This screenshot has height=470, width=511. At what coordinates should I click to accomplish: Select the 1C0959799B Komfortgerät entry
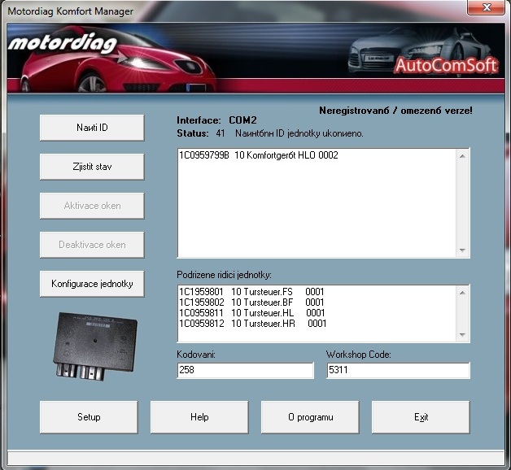pos(258,155)
